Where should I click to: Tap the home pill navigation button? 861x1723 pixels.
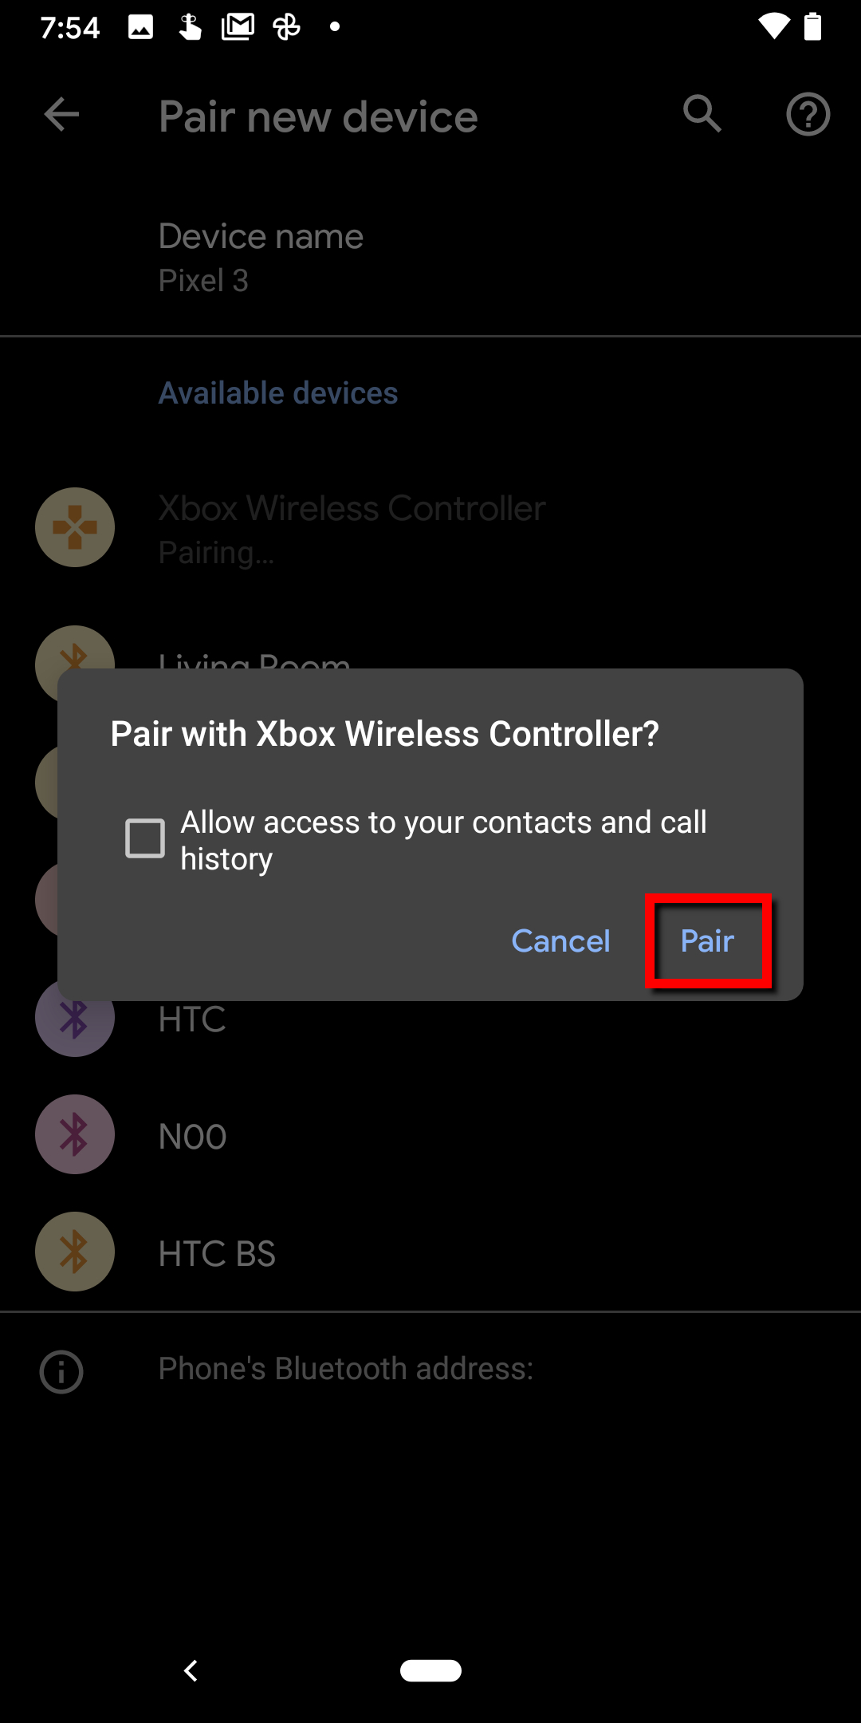pos(431,1670)
